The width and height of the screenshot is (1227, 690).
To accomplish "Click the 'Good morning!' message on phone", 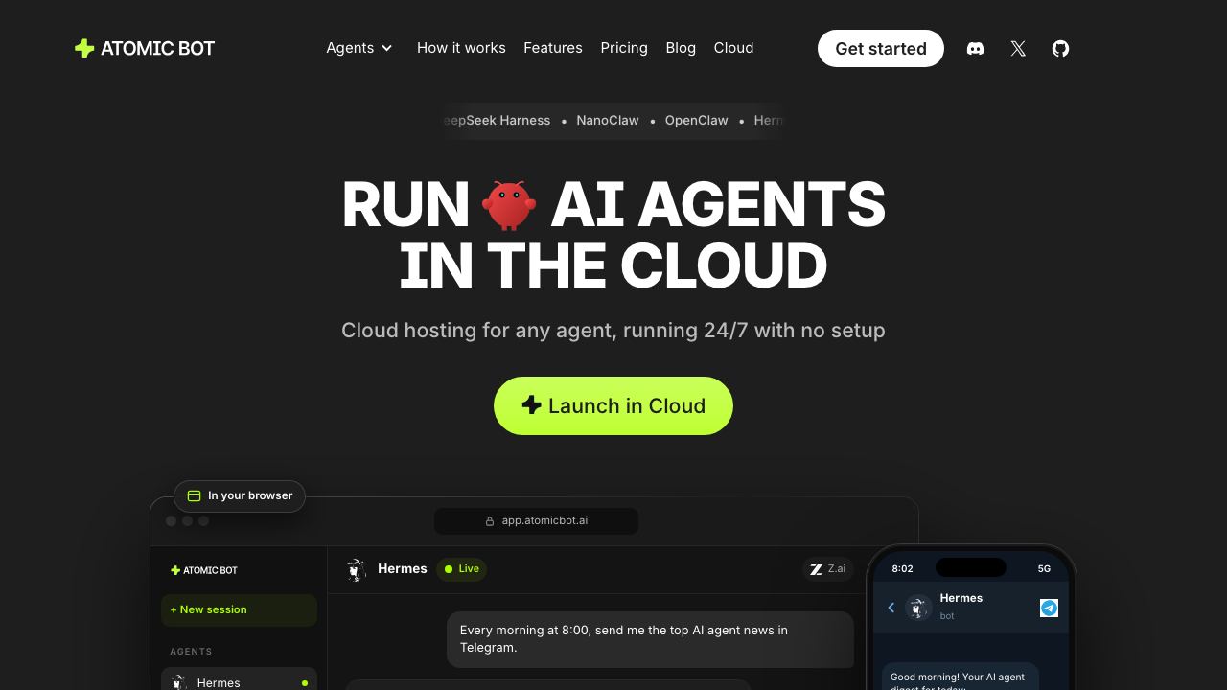I will [960, 677].
